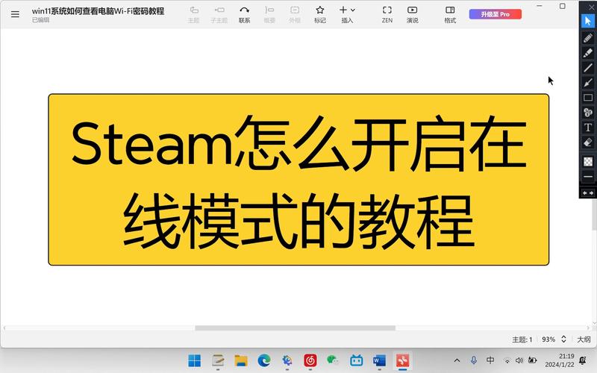
Task: Select the rectangle shape tool
Action: 588,98
